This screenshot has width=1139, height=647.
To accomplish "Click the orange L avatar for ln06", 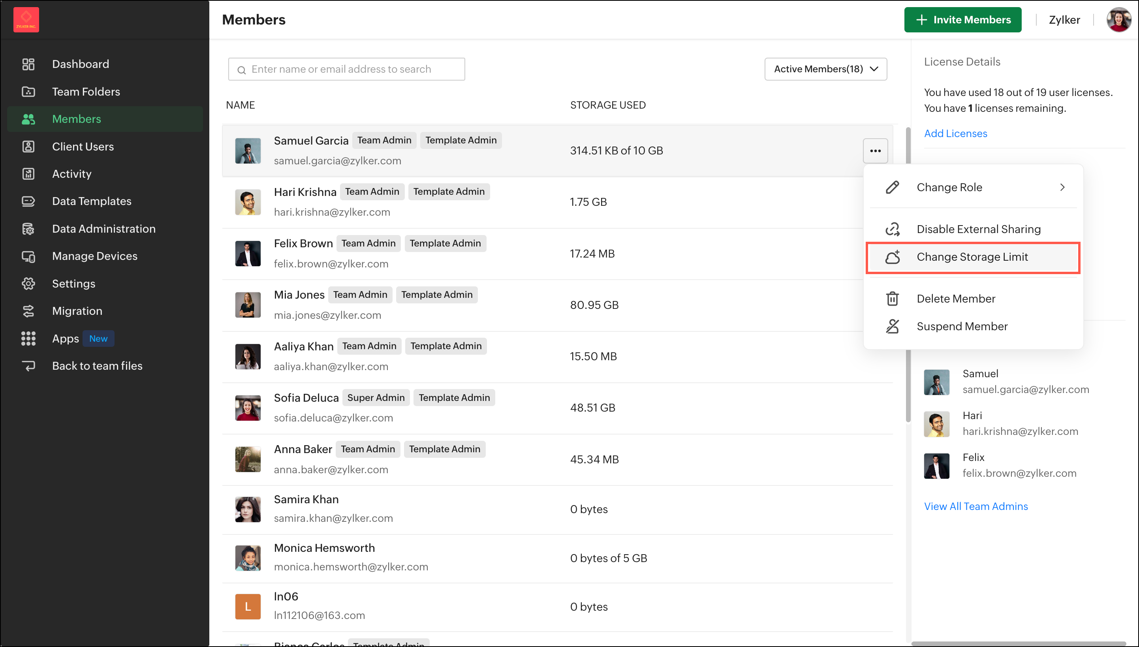I will tap(248, 607).
